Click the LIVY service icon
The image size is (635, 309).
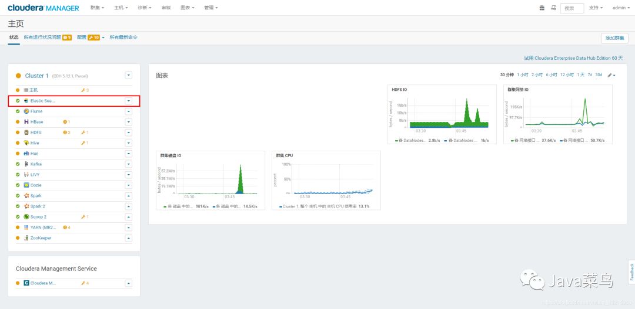(x=26, y=175)
